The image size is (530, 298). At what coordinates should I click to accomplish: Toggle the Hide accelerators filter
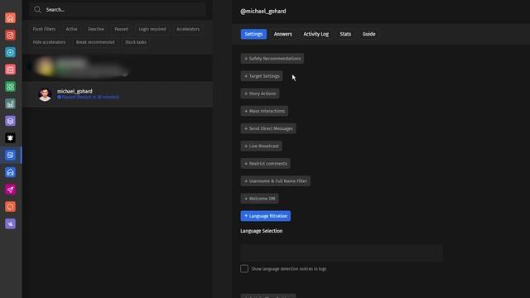point(49,42)
